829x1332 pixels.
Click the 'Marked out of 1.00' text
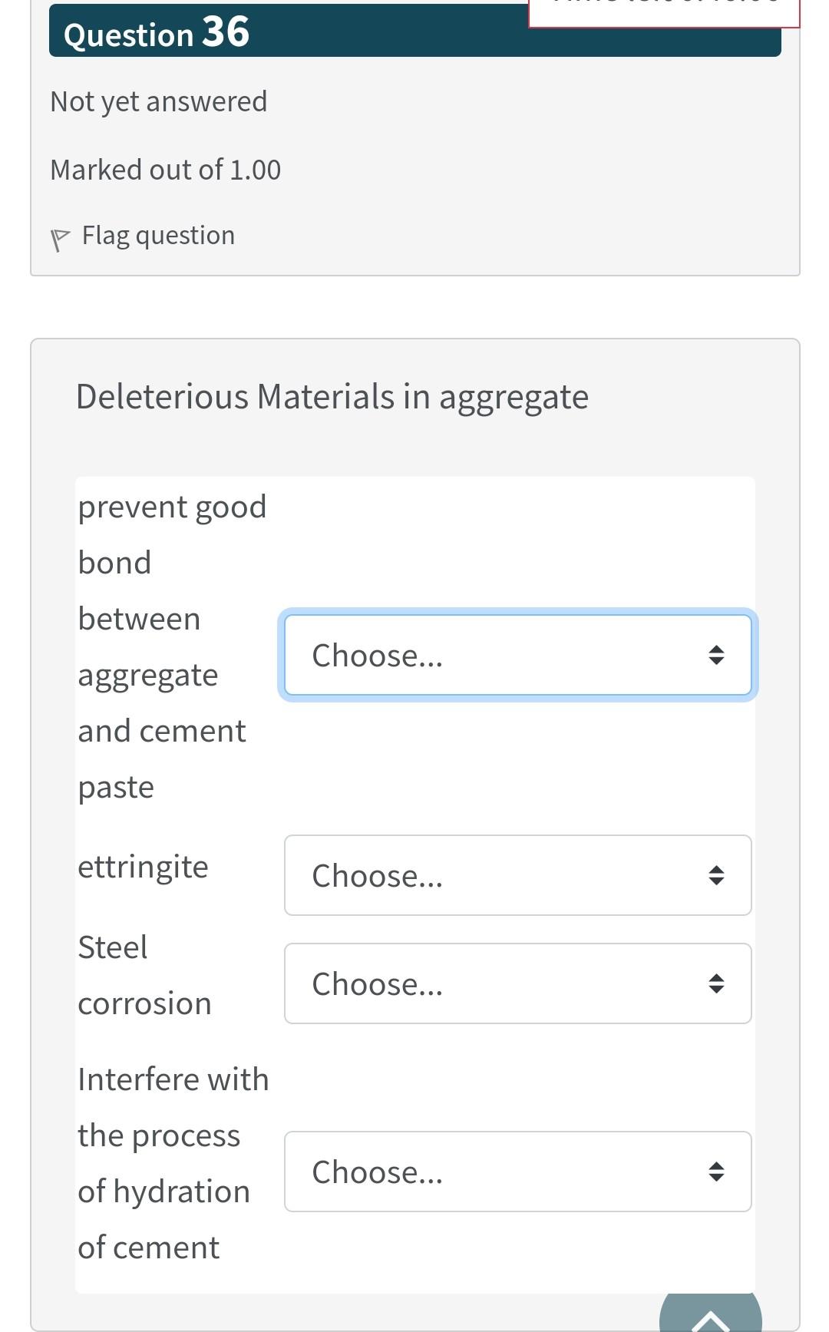pyautogui.click(x=166, y=170)
